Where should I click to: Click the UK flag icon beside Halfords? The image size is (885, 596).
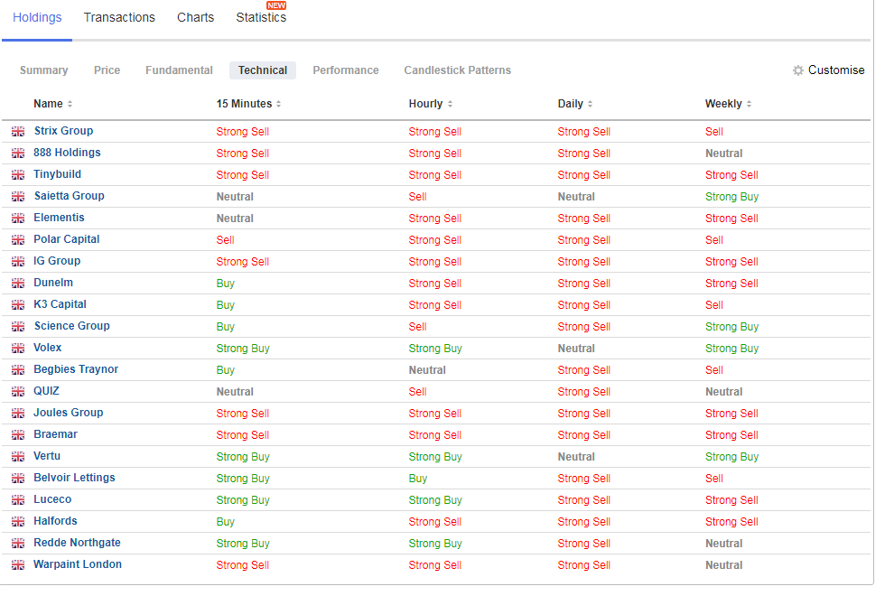pos(18,522)
